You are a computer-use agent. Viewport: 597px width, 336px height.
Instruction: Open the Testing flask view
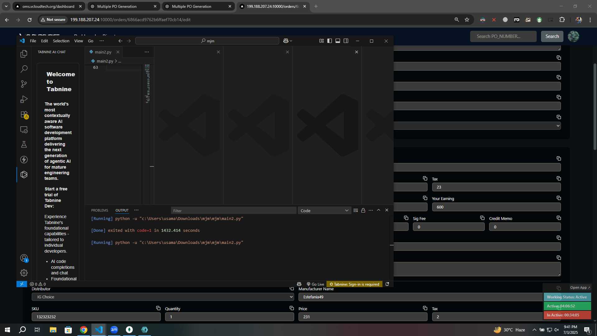tap(24, 144)
